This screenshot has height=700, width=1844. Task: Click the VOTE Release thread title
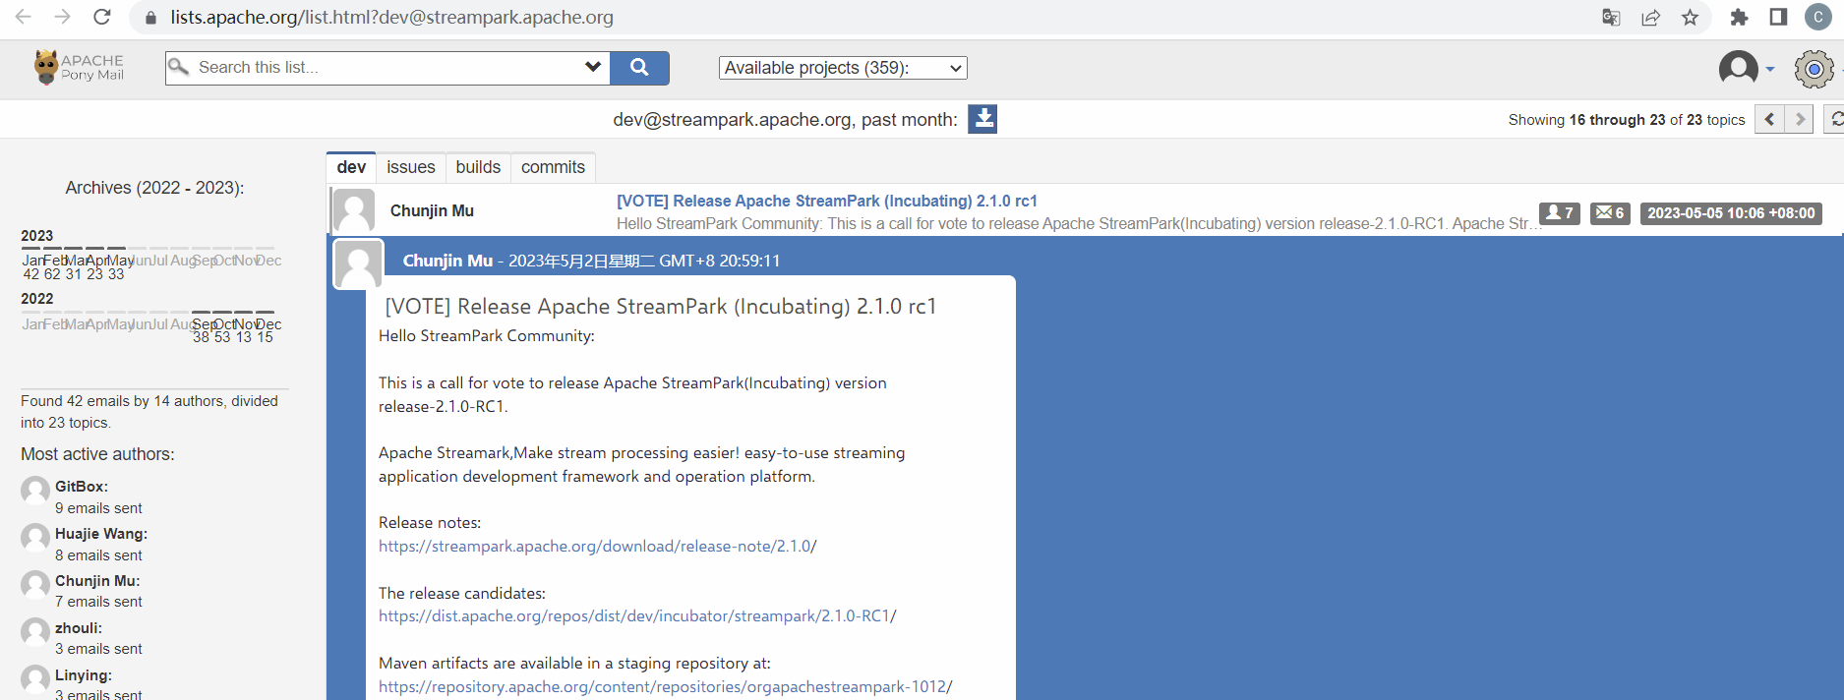tap(826, 201)
